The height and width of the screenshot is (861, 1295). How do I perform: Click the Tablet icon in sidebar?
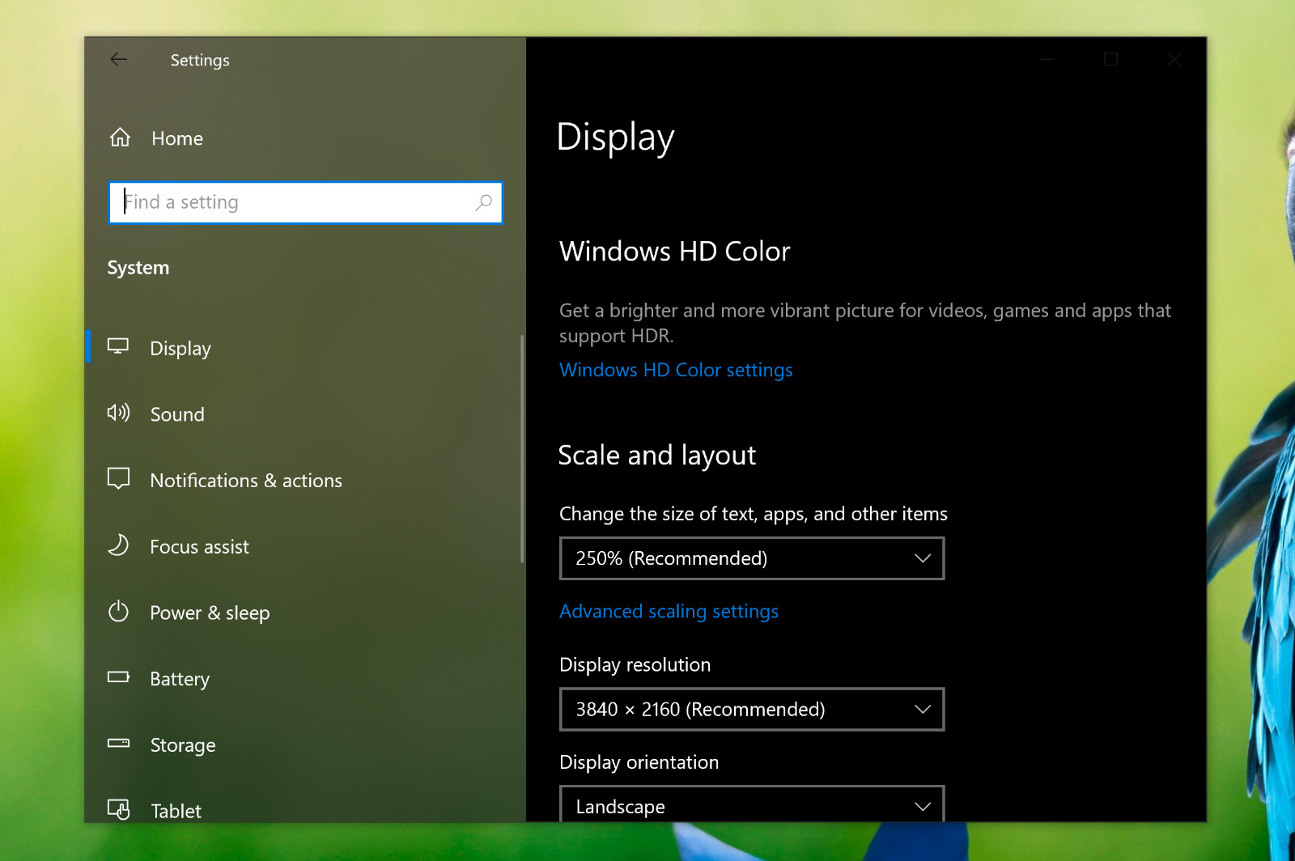[118, 808]
